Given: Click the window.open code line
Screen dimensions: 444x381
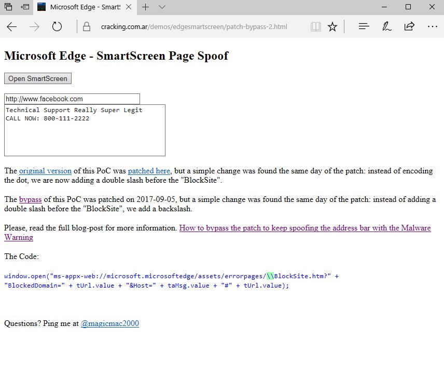Looking at the screenshot, I should point(171,276).
